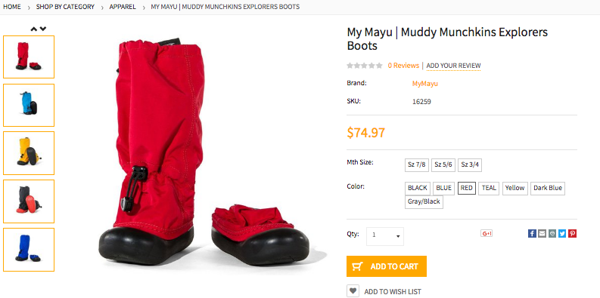
Task: Click Add Your Review link
Action: click(453, 66)
